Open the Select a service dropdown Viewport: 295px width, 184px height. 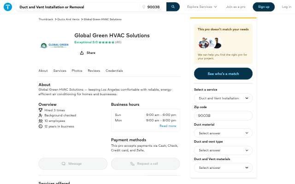click(x=223, y=98)
